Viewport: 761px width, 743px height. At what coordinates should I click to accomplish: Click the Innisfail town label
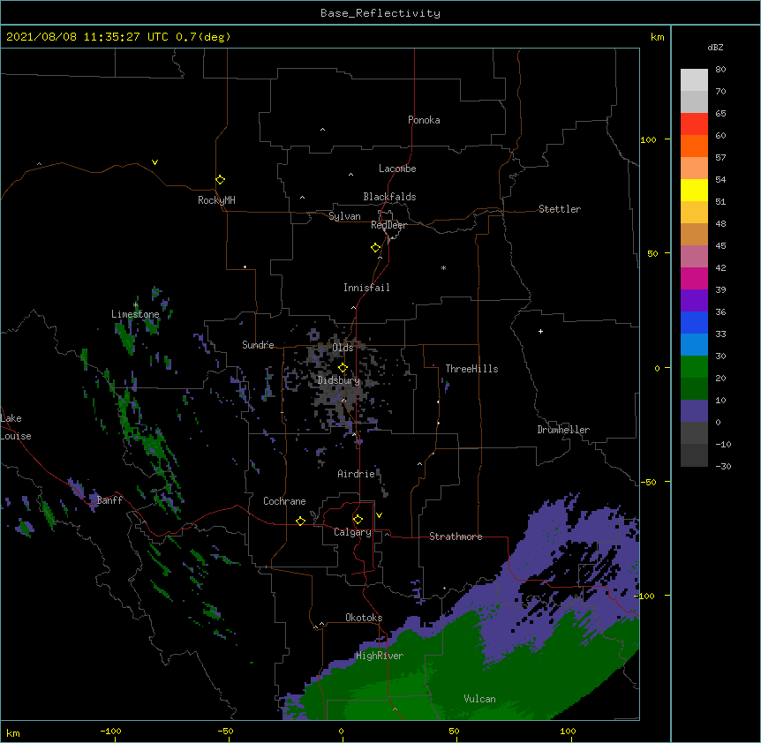(366, 288)
